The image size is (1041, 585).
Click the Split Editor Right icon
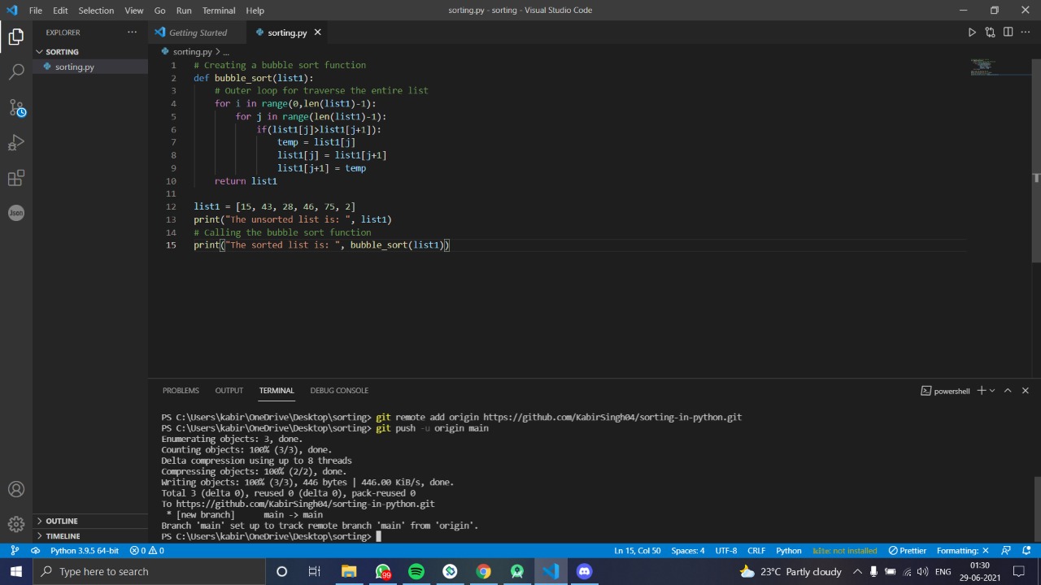pos(1008,32)
